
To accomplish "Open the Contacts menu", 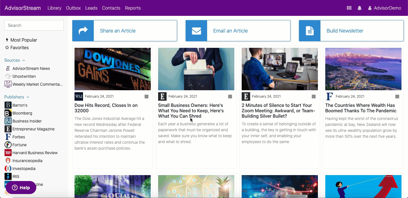I will pos(111,8).
